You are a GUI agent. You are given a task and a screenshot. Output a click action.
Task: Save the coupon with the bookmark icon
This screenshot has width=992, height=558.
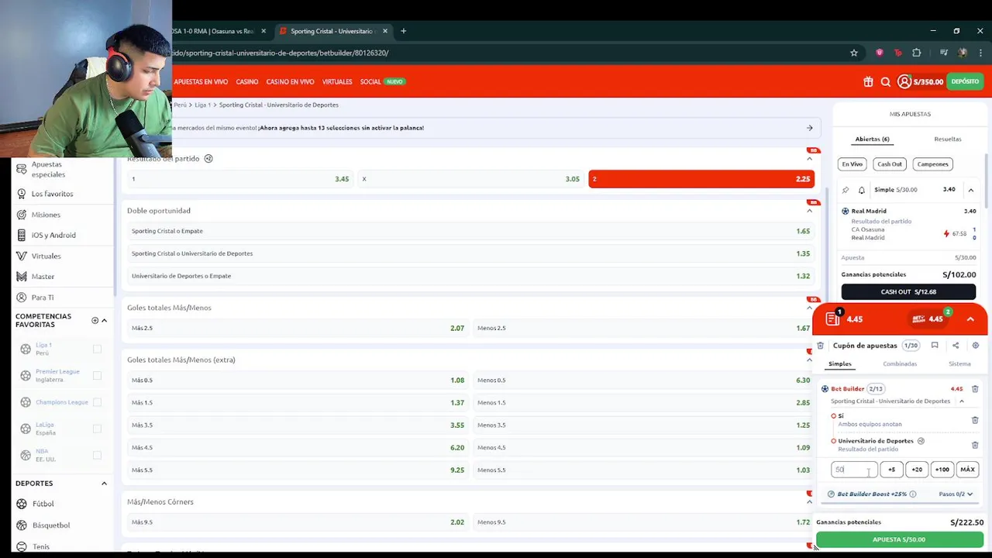[x=935, y=346]
